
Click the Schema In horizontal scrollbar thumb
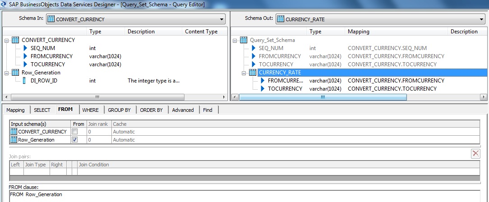(x=97, y=97)
